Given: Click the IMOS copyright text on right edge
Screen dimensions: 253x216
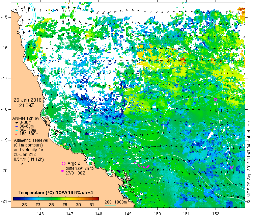Looking at the screenshot, I should 249,162.
